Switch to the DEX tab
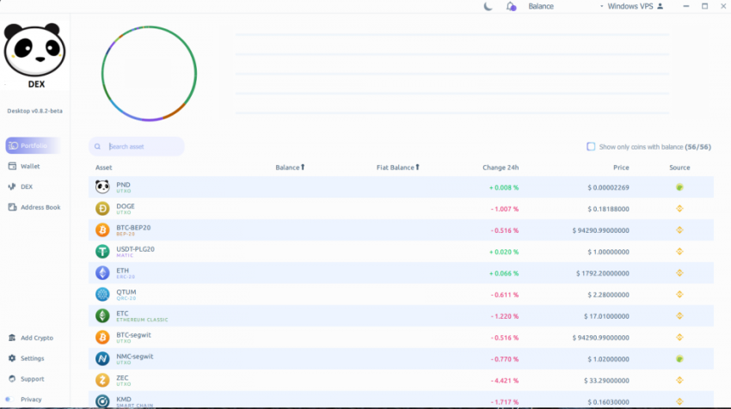This screenshot has width=731, height=409. click(21, 186)
